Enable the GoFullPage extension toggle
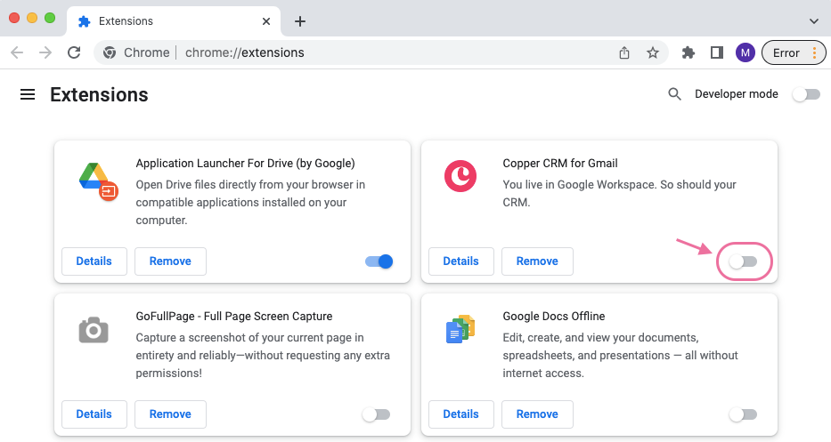This screenshot has height=442, width=831. tap(376, 414)
